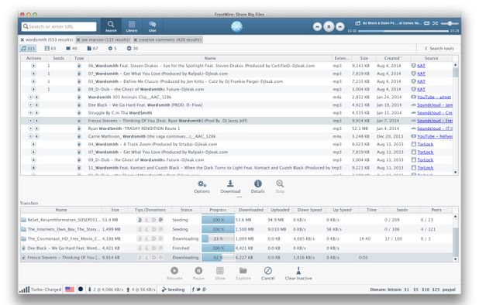
Task: Clear Inactive transfers
Action: (298, 273)
